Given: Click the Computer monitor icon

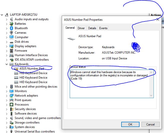Looking at the screenshot, I should coord(11,37).
